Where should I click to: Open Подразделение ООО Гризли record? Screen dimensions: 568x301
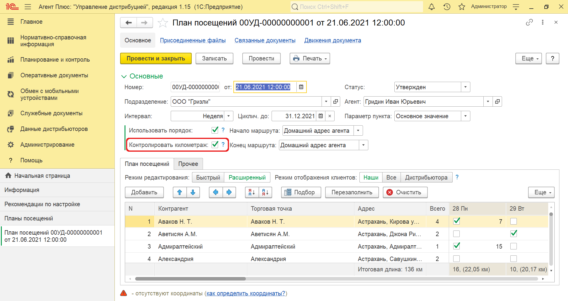point(335,101)
